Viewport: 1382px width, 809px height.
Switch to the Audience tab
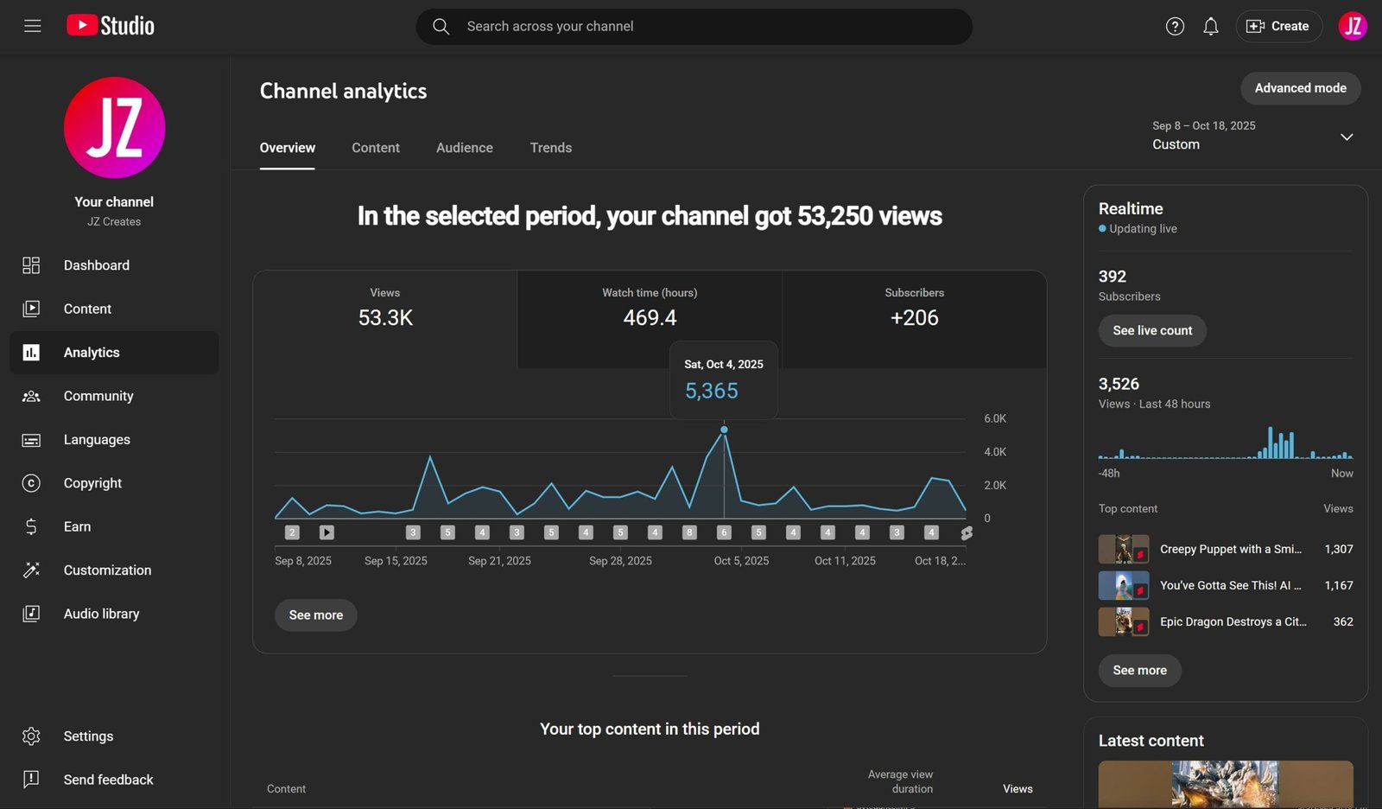pyautogui.click(x=464, y=148)
